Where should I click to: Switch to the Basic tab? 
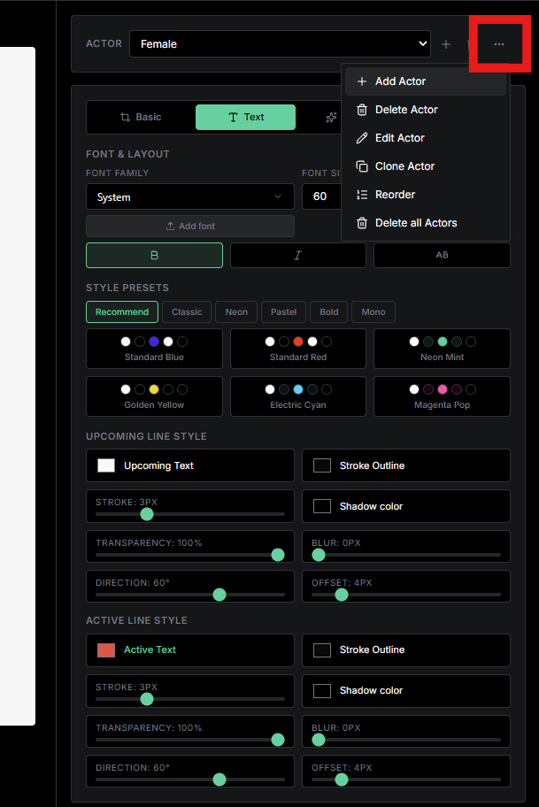141,118
